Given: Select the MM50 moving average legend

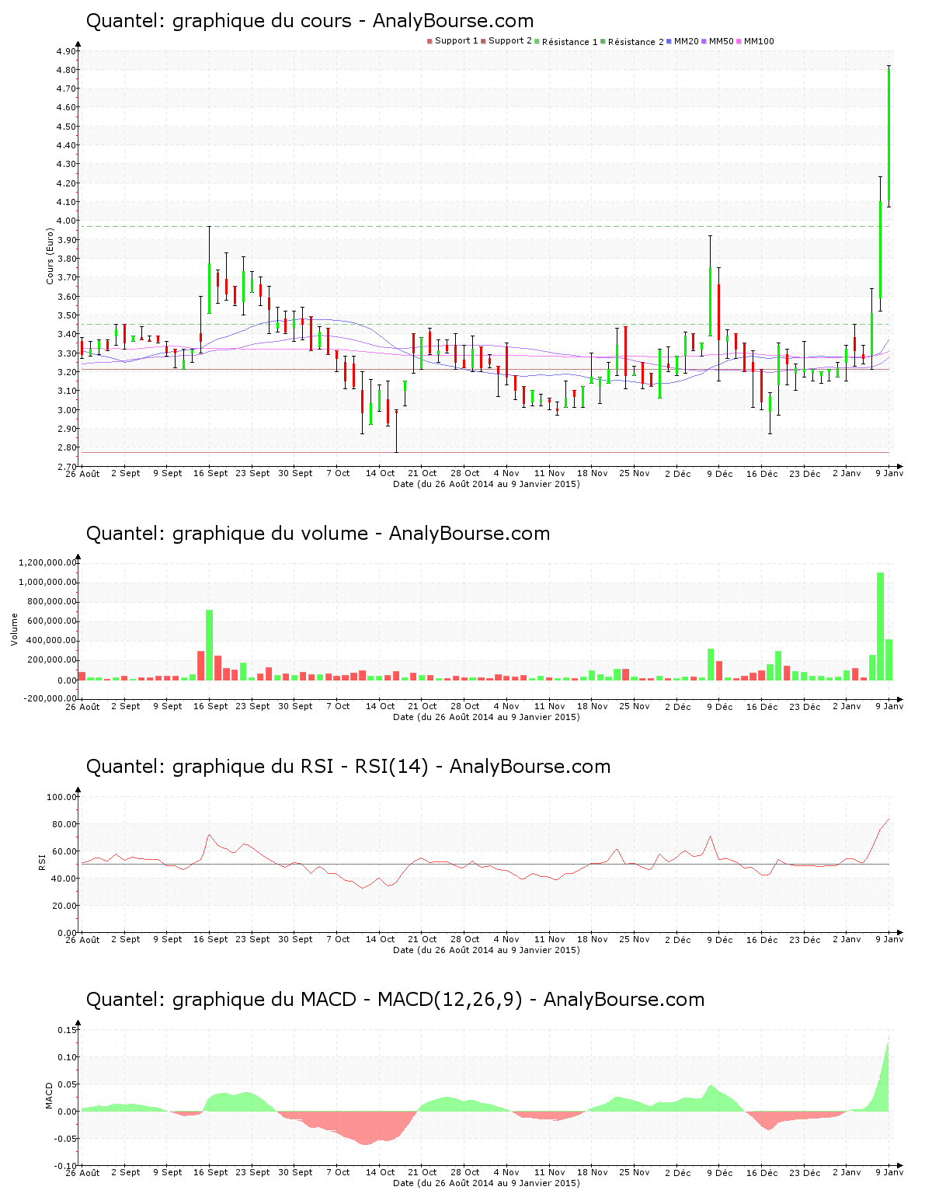Looking at the screenshot, I should [x=717, y=41].
